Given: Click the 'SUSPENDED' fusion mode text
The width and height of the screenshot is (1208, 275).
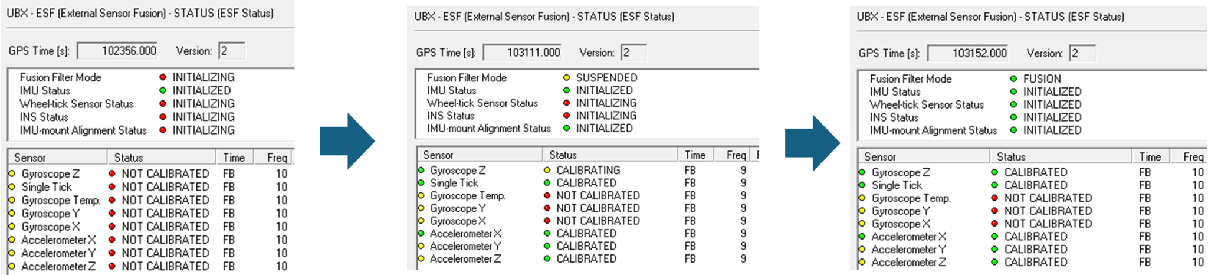Looking at the screenshot, I should [x=607, y=77].
